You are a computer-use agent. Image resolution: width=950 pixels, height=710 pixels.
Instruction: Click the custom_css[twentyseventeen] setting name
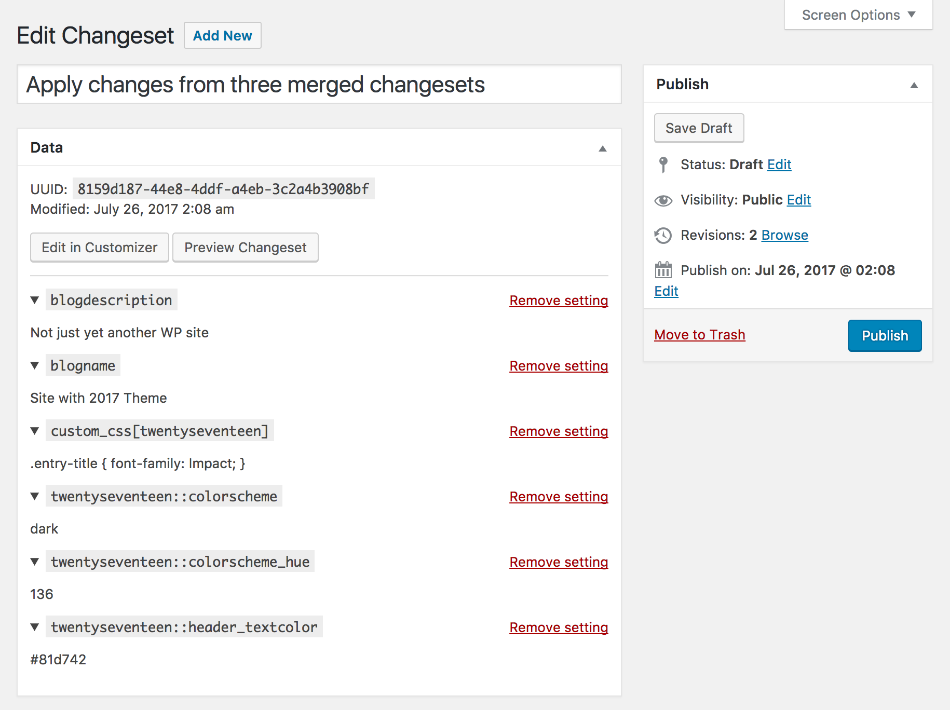159,431
